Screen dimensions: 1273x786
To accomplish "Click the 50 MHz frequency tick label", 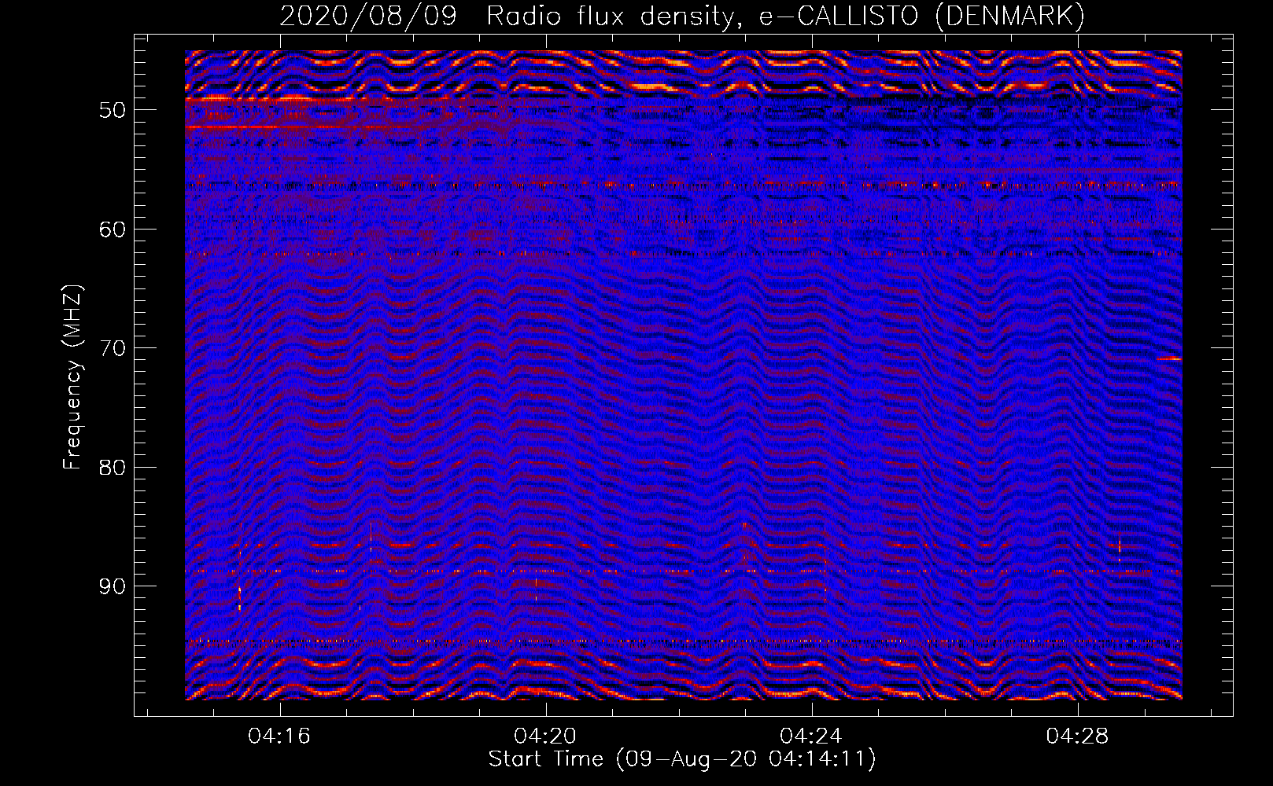I will point(112,110).
